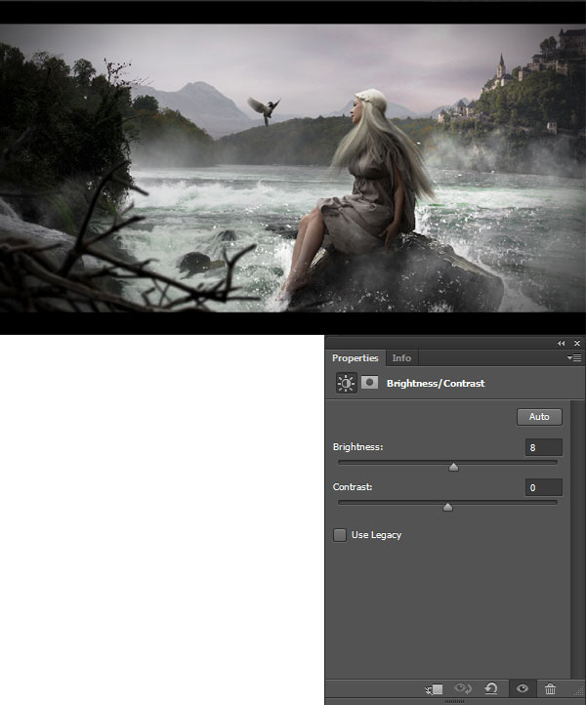Image resolution: width=586 pixels, height=705 pixels.
Task: Click the Brightness/Contrast title text
Action: point(436,383)
